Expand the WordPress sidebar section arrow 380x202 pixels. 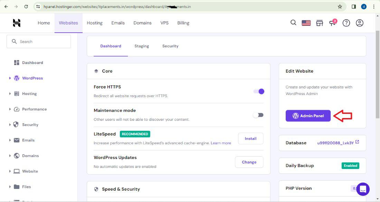coord(10,78)
